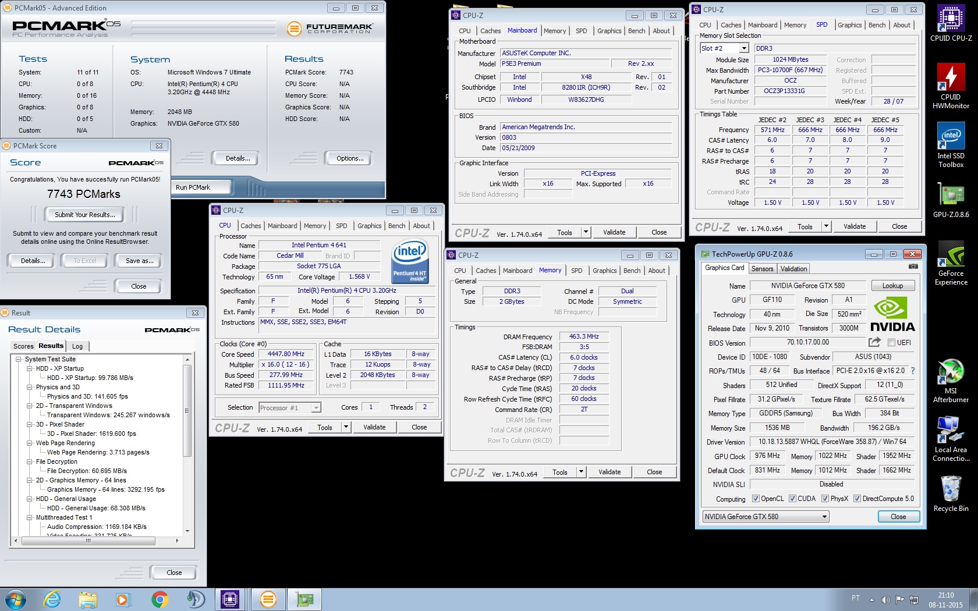Select Log tab in Result Details
Image resolution: width=978 pixels, height=611 pixels.
(77, 346)
